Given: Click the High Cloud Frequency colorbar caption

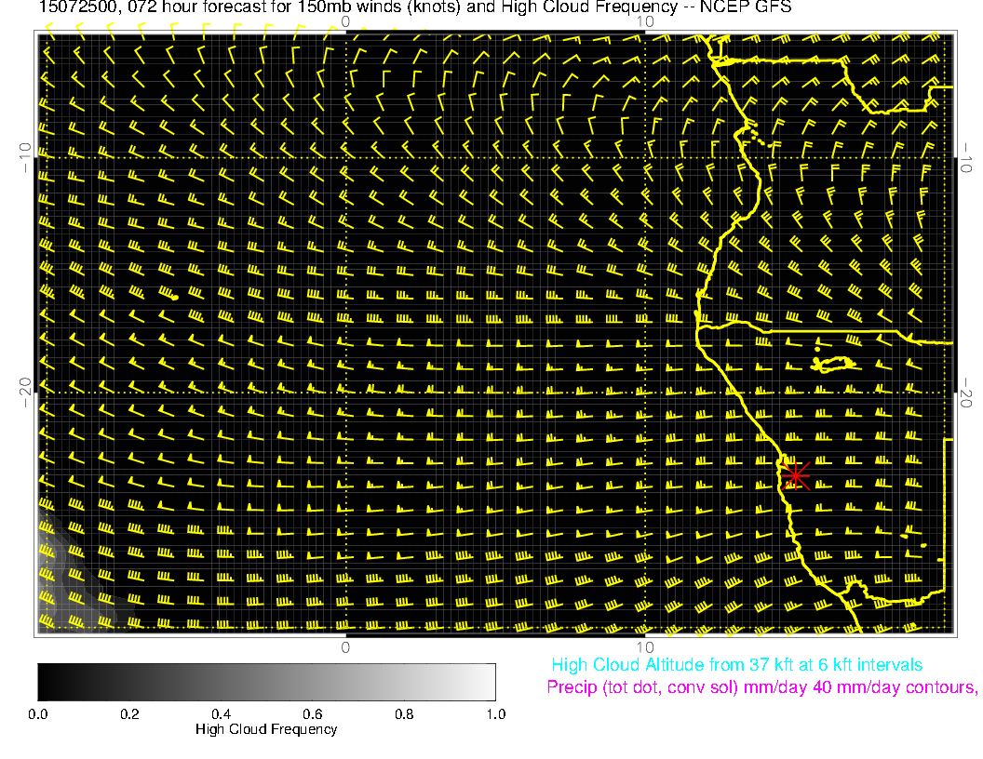Looking at the screenshot, I should (266, 729).
